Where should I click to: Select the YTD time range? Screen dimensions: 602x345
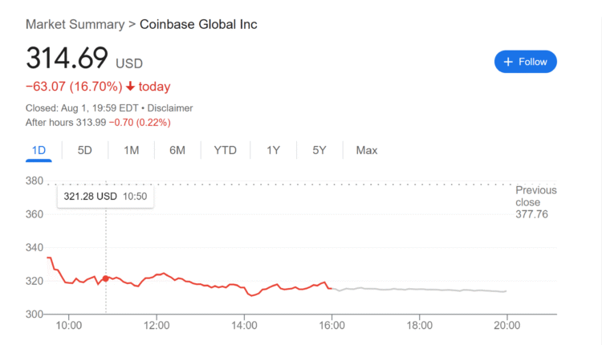227,150
